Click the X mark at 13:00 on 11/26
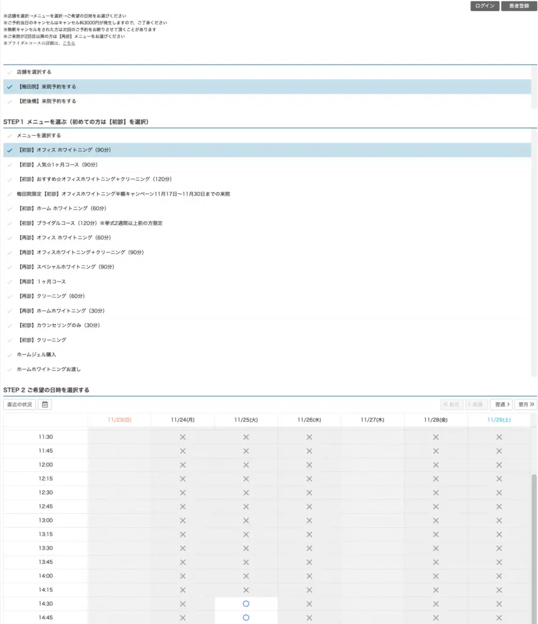 (x=309, y=520)
